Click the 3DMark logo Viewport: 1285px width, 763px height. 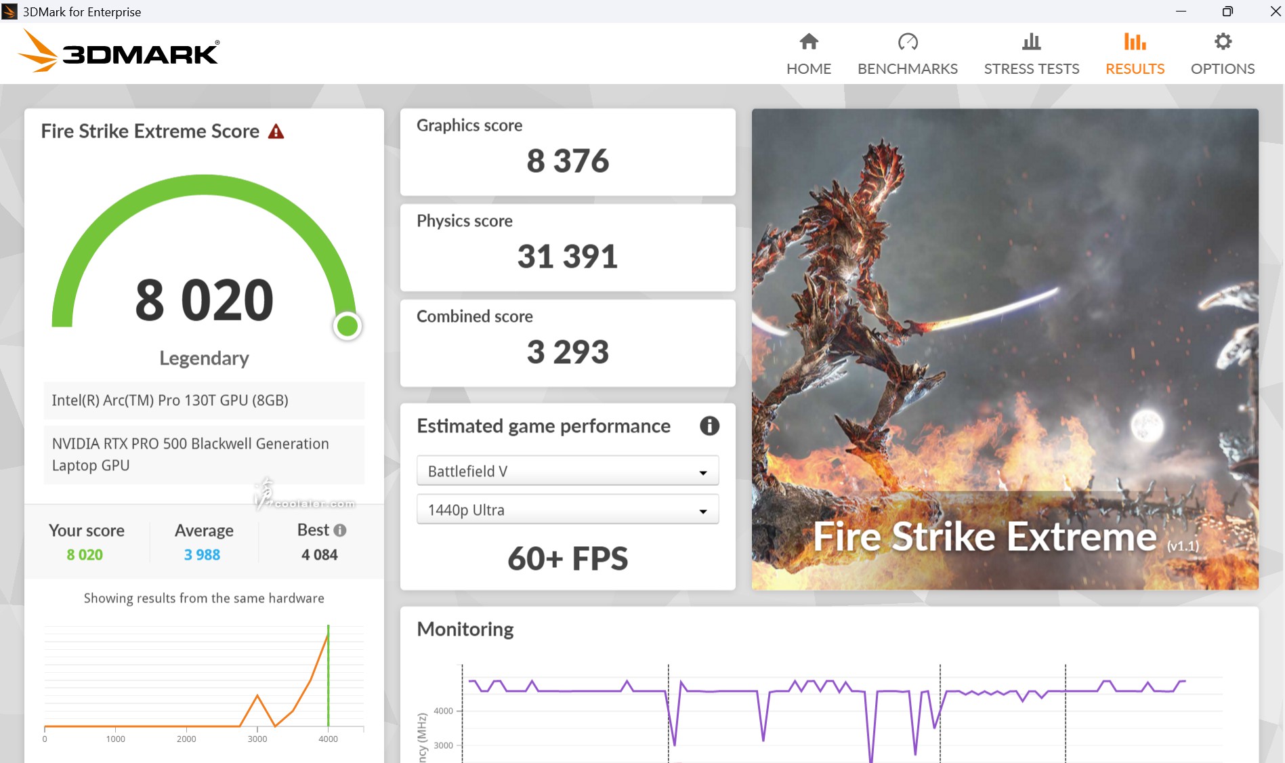(119, 52)
